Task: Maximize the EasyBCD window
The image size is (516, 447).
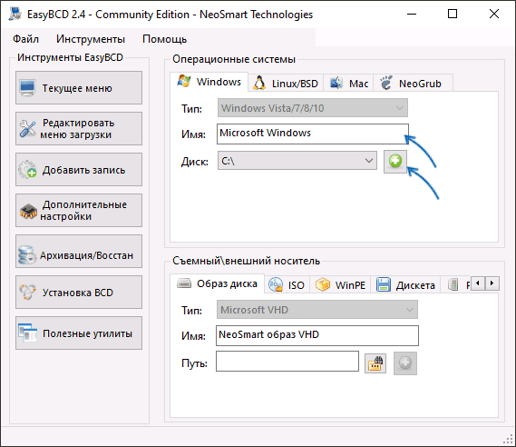Action: point(453,14)
